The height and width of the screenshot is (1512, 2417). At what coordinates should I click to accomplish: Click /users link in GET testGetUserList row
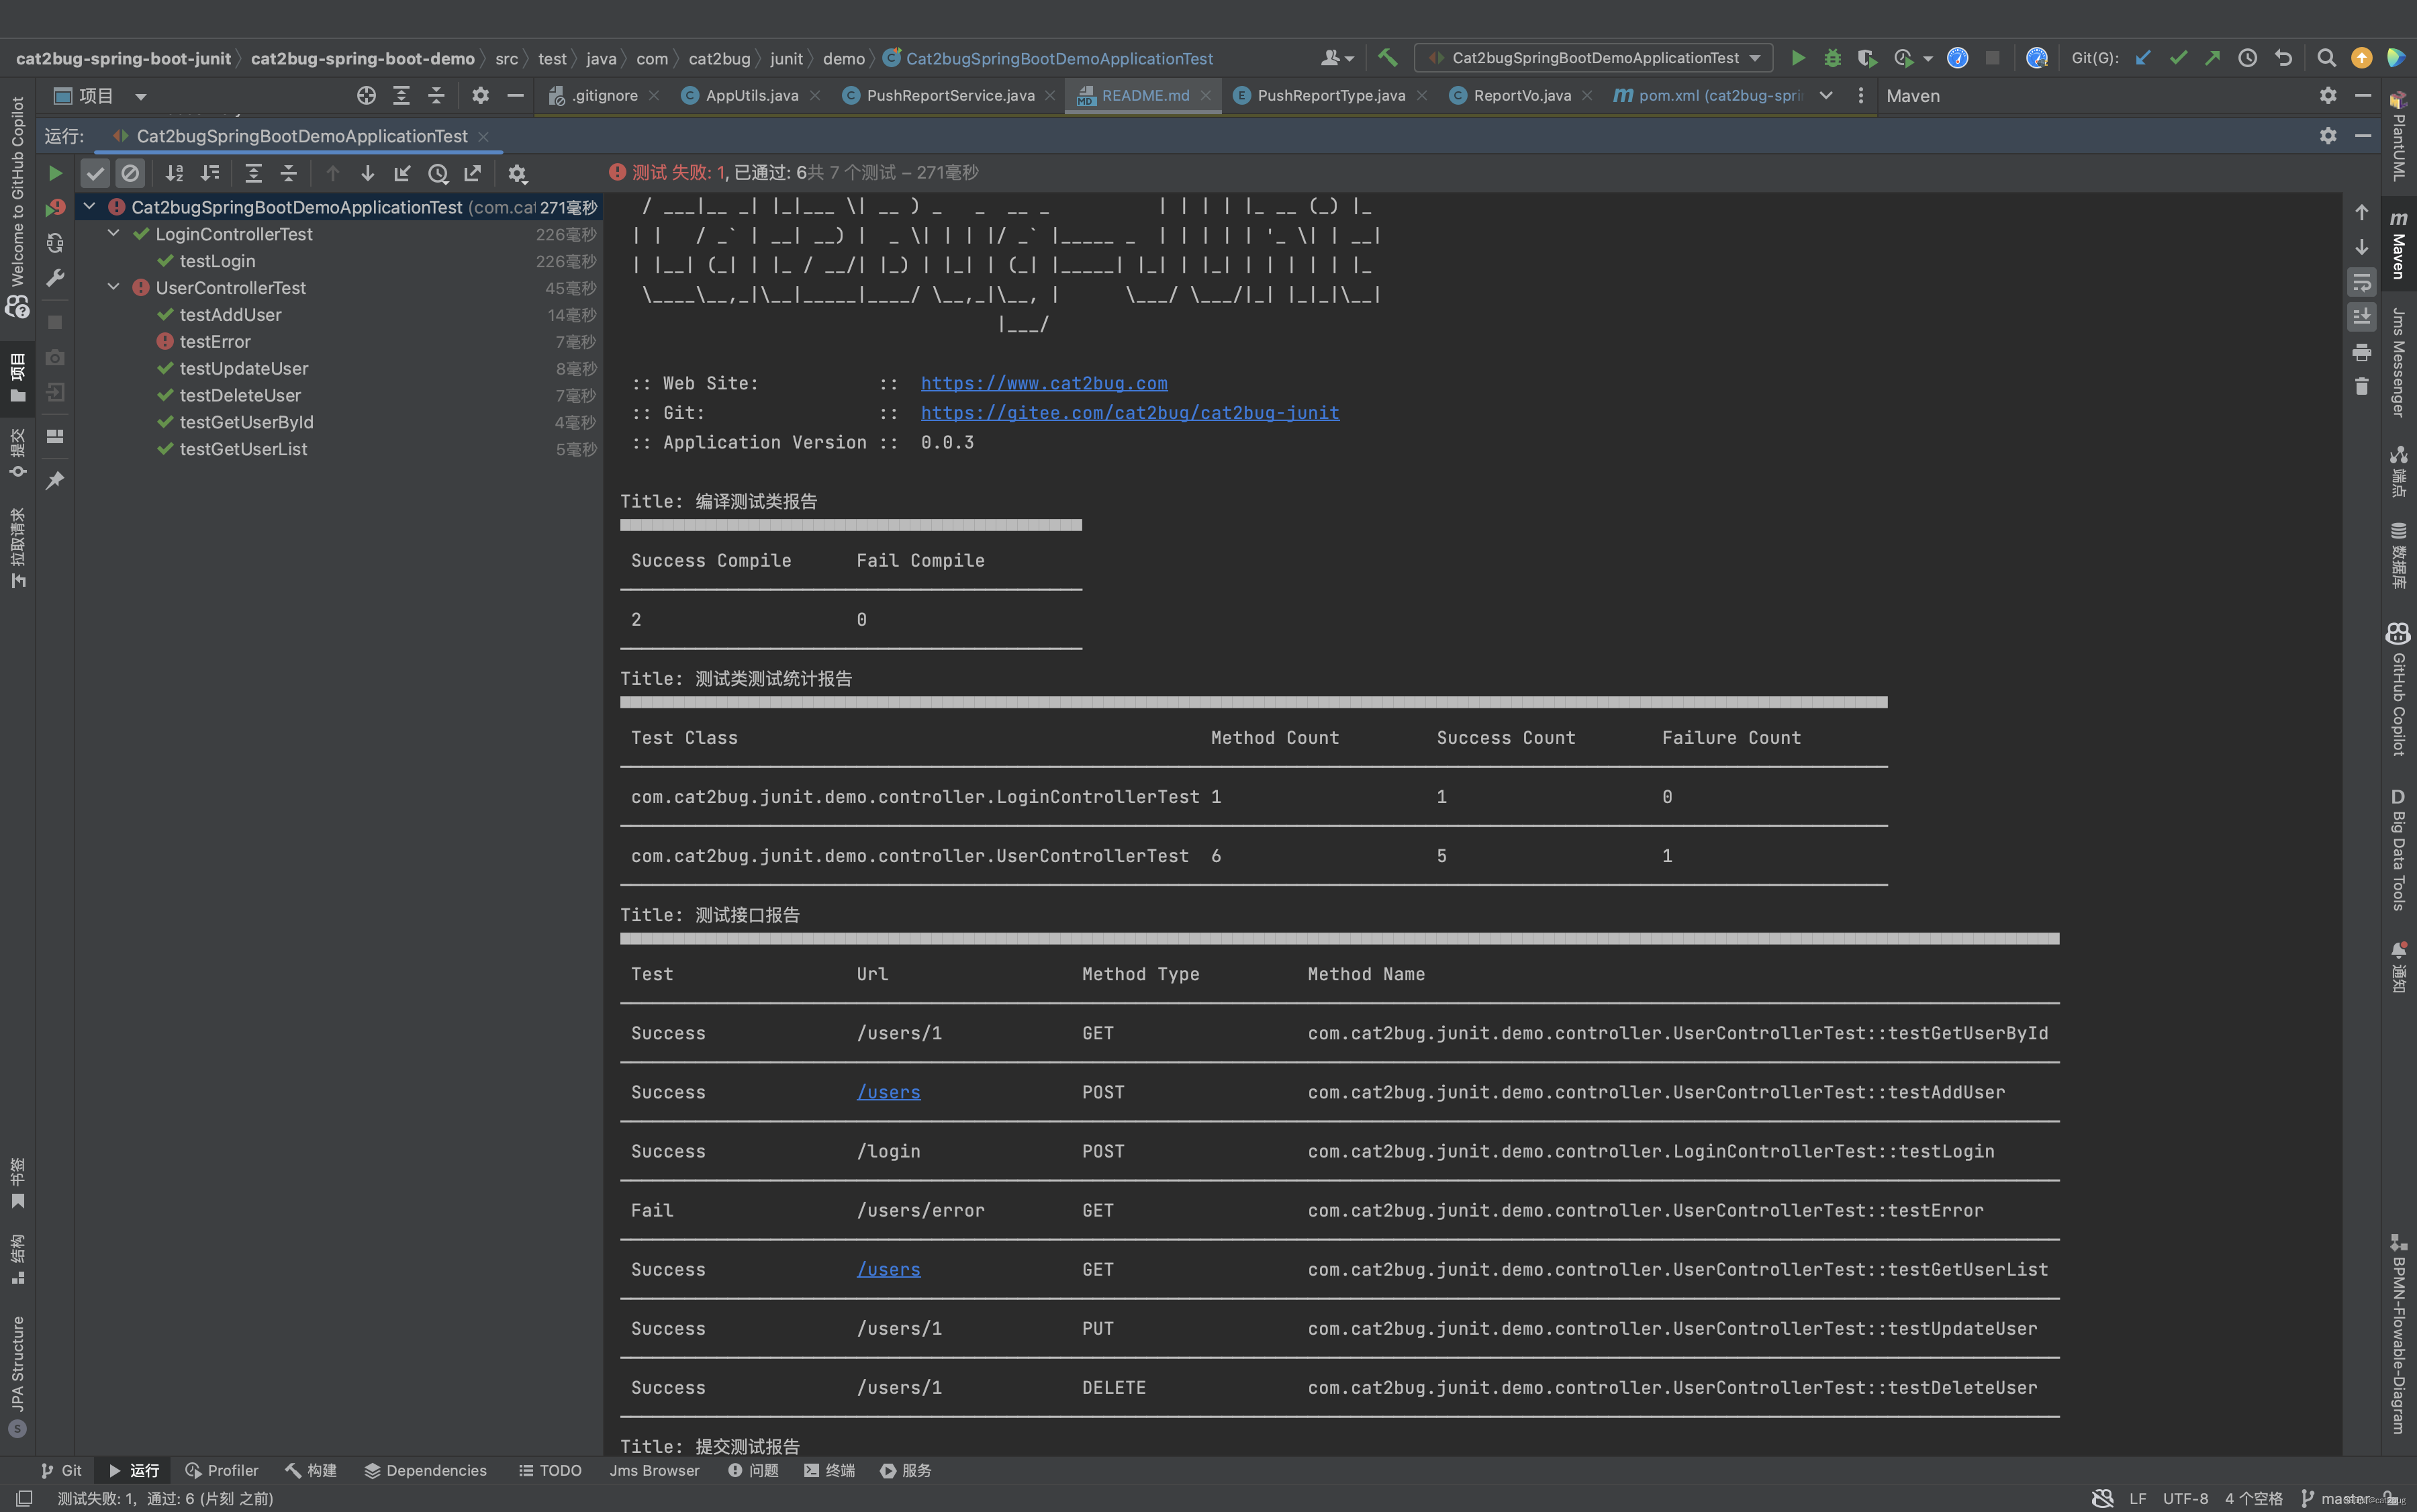pyautogui.click(x=888, y=1269)
